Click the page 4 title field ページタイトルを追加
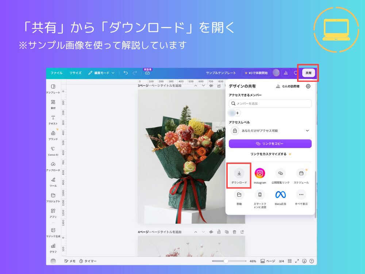This screenshot has width=365, height=274. [166, 232]
